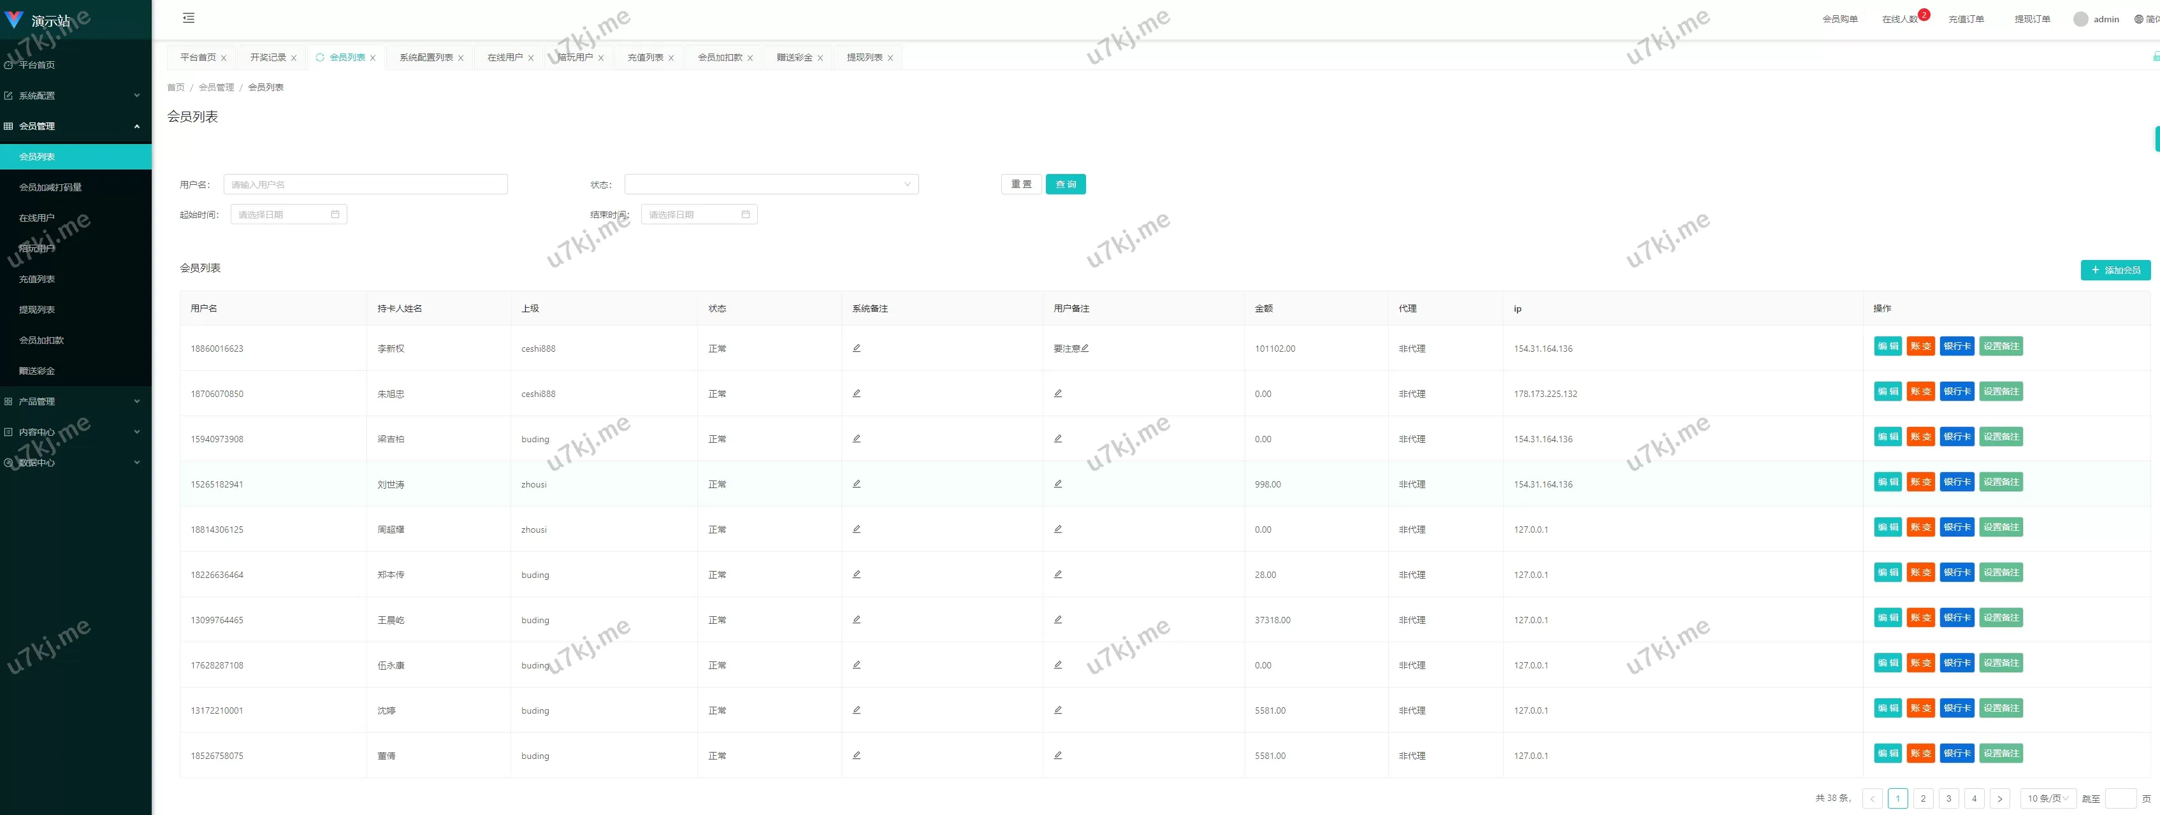
Task: Focus the 用户名 username input field
Action: pos(366,184)
